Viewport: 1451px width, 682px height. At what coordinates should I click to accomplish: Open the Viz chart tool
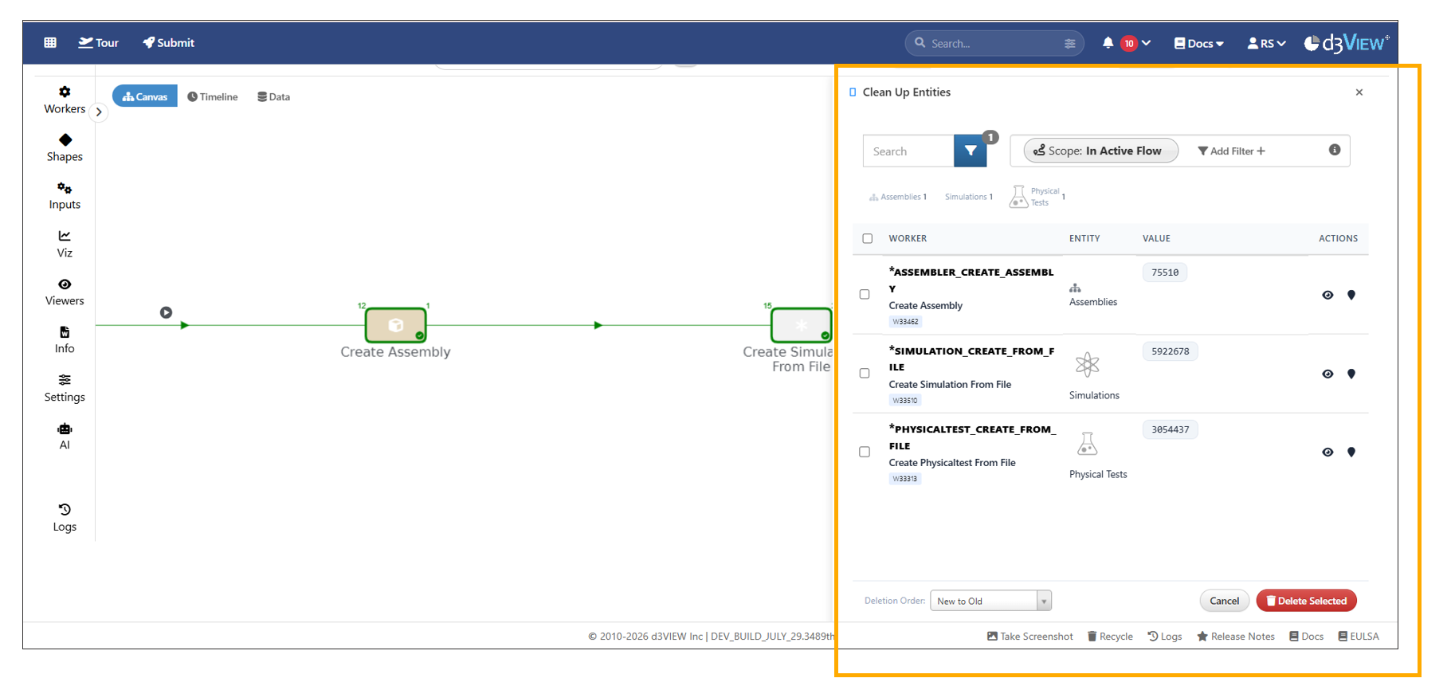[x=65, y=244]
